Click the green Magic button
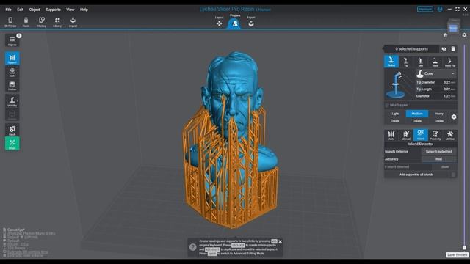The height and width of the screenshot is (264, 470). 12,144
